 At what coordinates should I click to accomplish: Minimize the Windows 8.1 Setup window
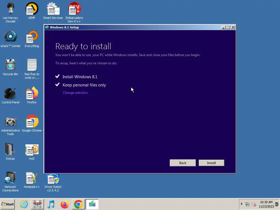coord(223,27)
